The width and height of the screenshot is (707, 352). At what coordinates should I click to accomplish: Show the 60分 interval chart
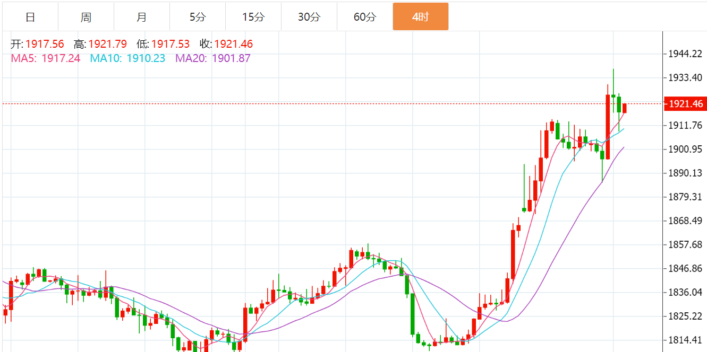point(365,17)
